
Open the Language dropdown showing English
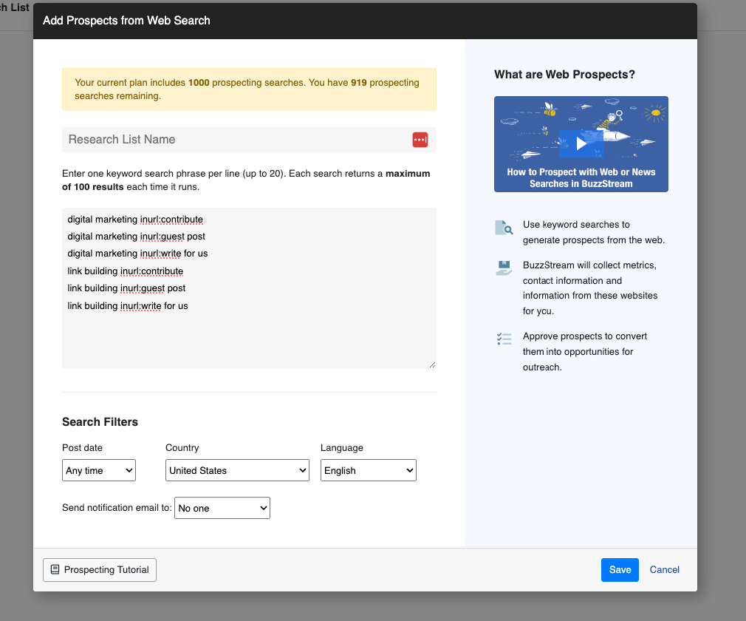click(368, 469)
